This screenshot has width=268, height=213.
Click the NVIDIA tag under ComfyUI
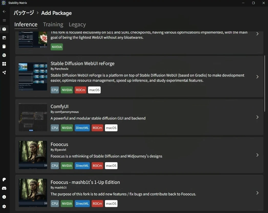point(67,128)
